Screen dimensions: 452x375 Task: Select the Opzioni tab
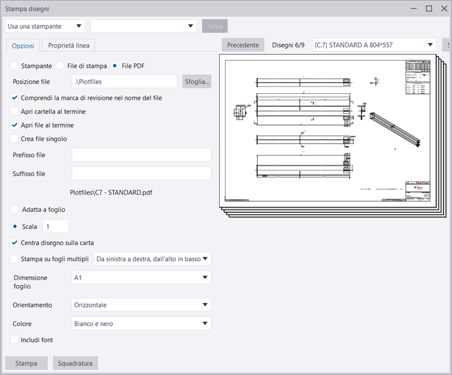click(x=23, y=45)
